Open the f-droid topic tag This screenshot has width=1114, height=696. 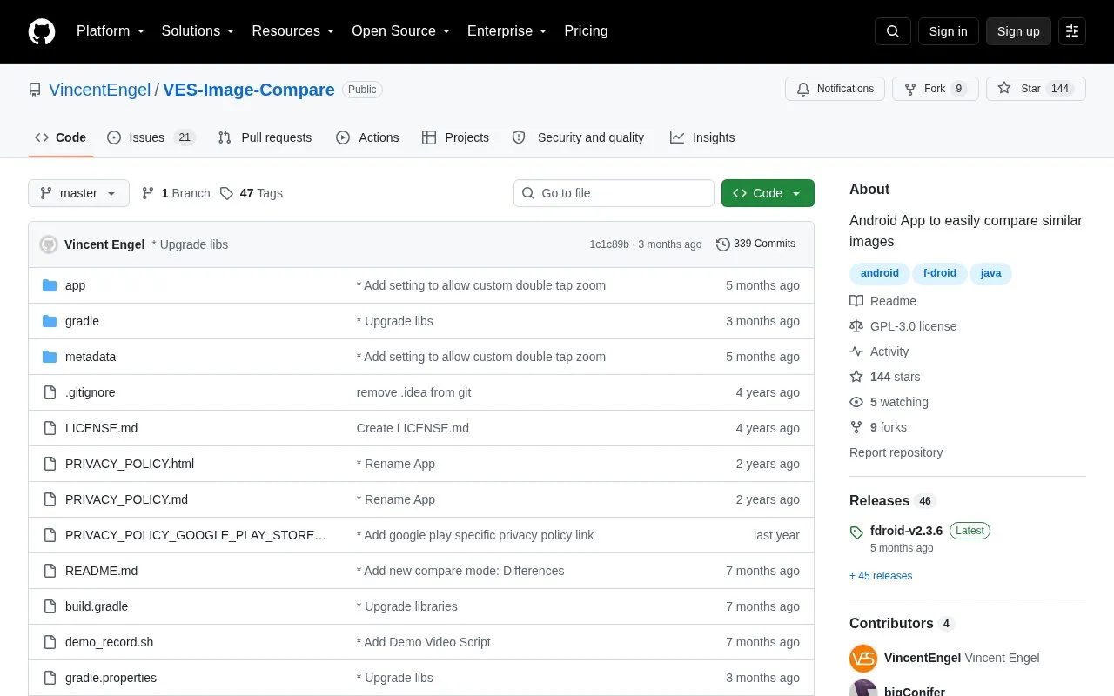940,273
